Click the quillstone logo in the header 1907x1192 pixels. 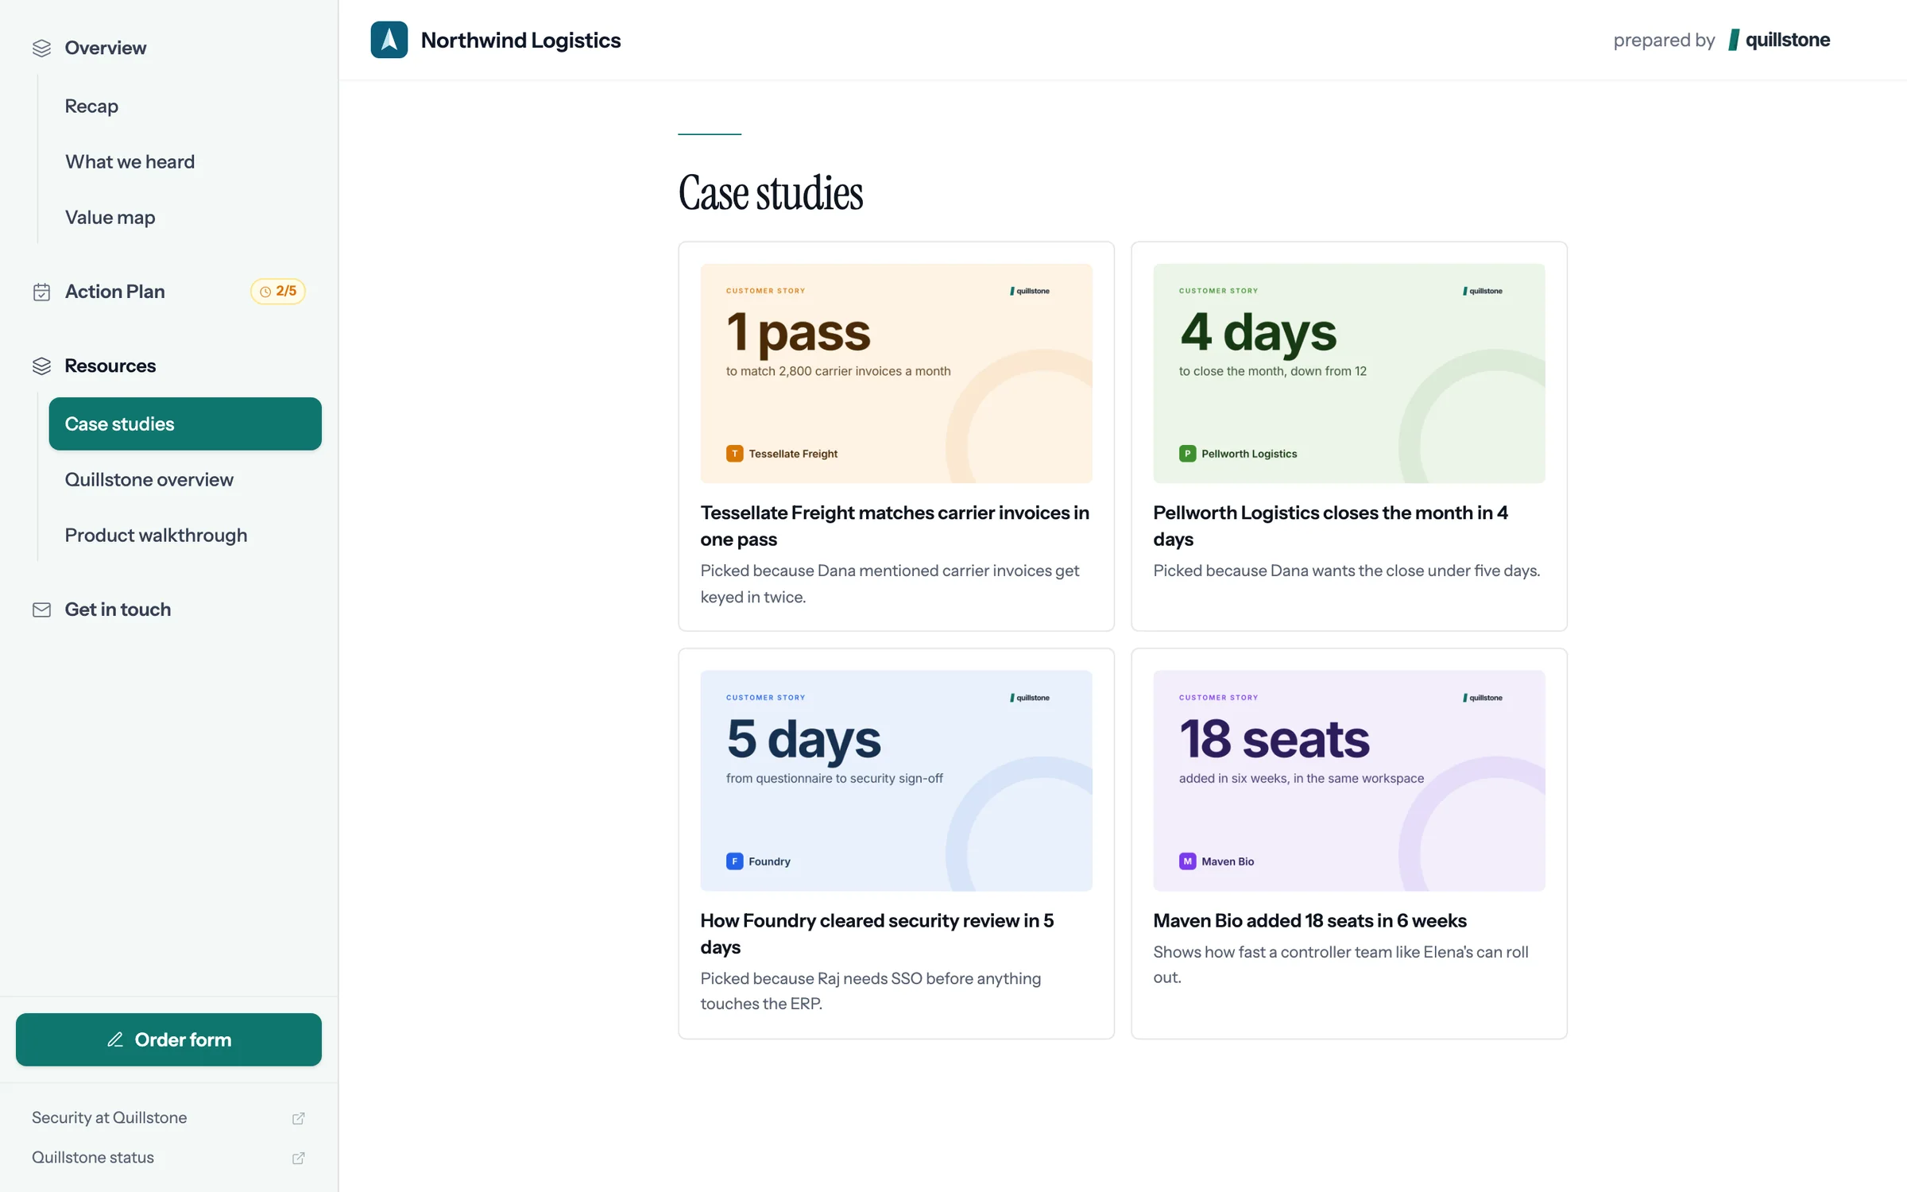tap(1779, 40)
